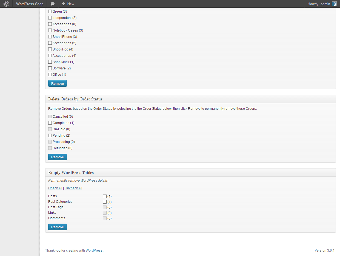340x256 pixels.
Task: Check the Completed (1) order status
Action: pos(50,123)
